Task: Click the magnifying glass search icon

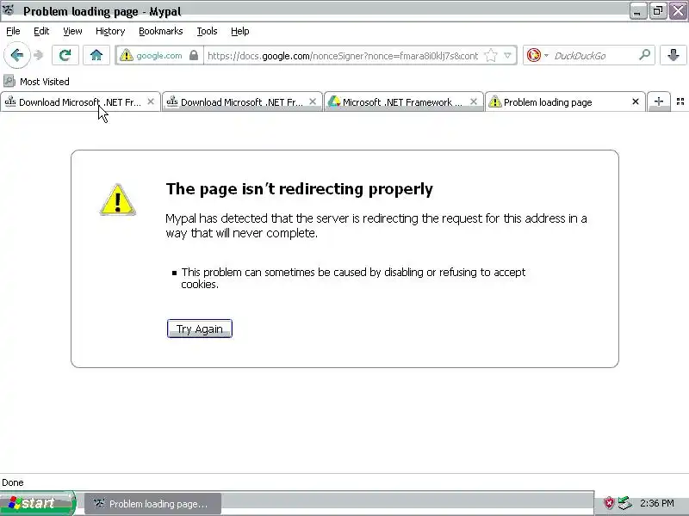Action: click(644, 55)
